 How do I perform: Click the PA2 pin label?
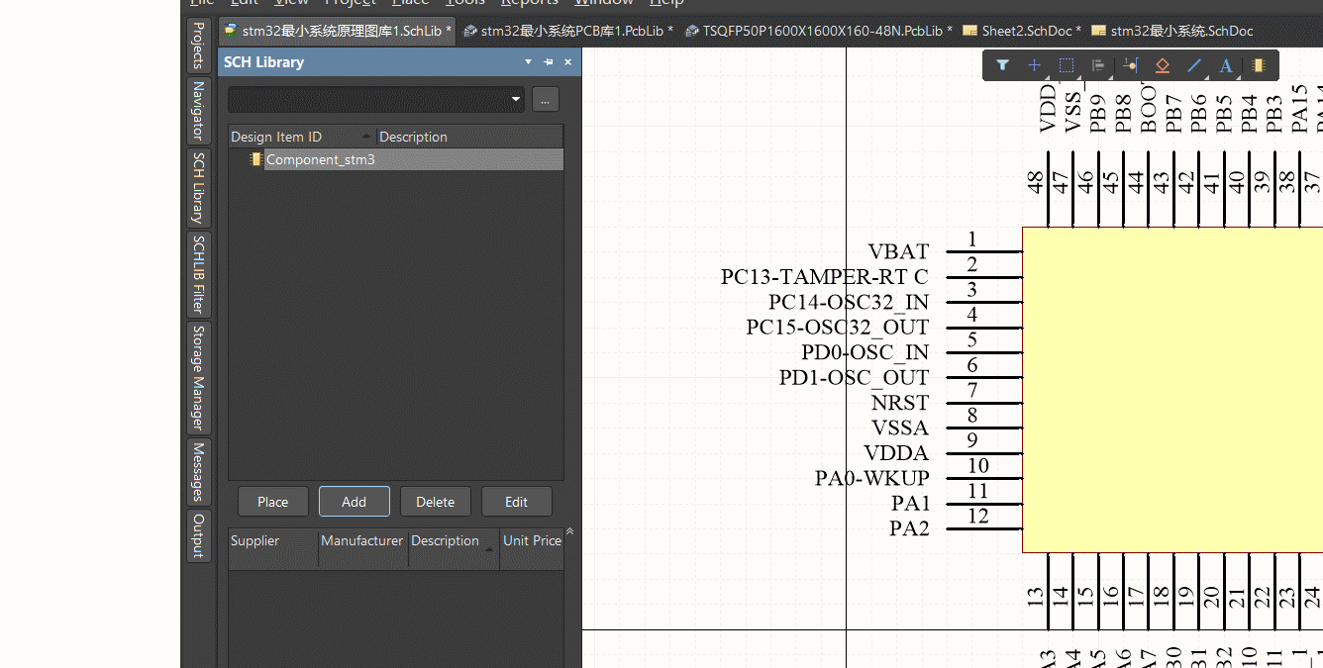tap(910, 528)
